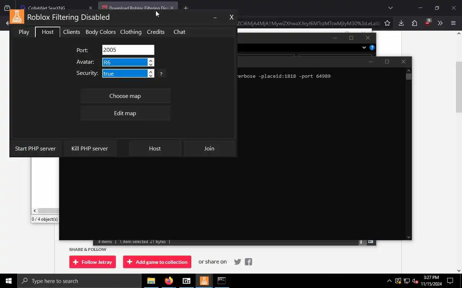462x288 pixels.
Task: Open the Clients tab
Action: pos(71,32)
